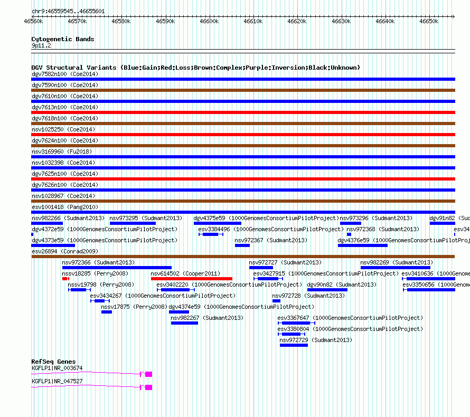
Task: Click the dgv4376e59 variant bar
Action: 363,245
